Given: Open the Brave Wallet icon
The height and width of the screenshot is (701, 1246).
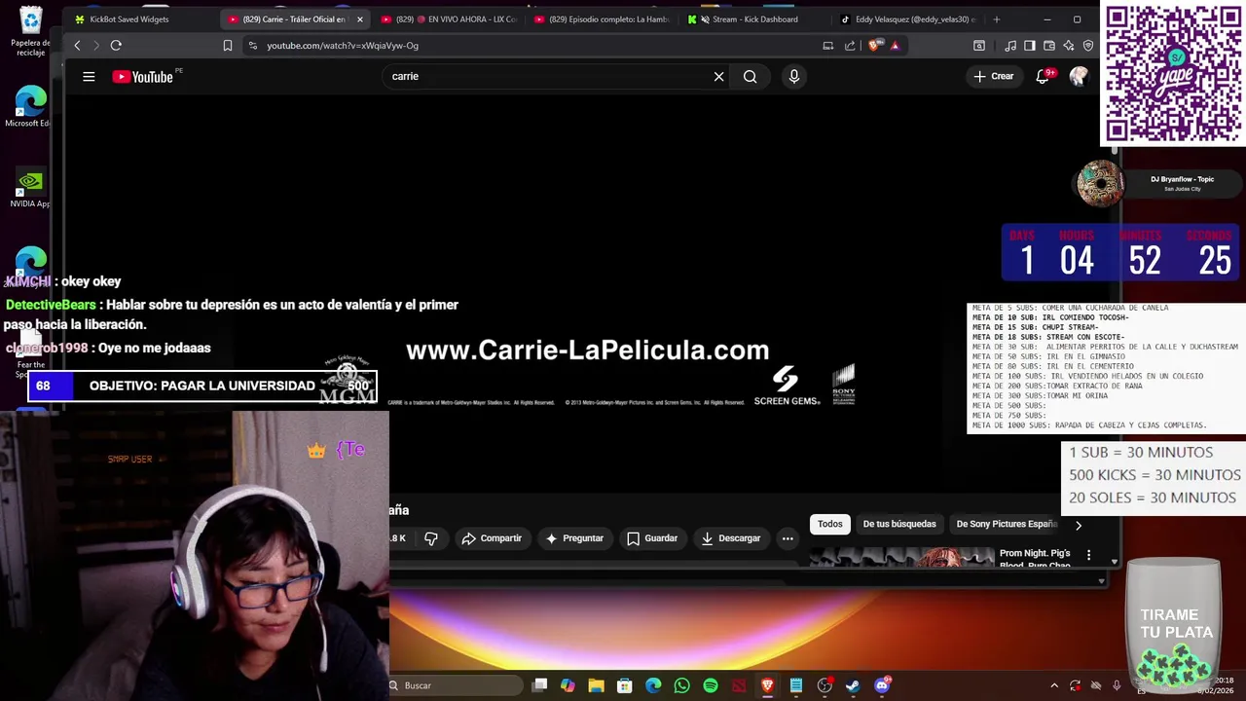Looking at the screenshot, I should [x=1049, y=46].
